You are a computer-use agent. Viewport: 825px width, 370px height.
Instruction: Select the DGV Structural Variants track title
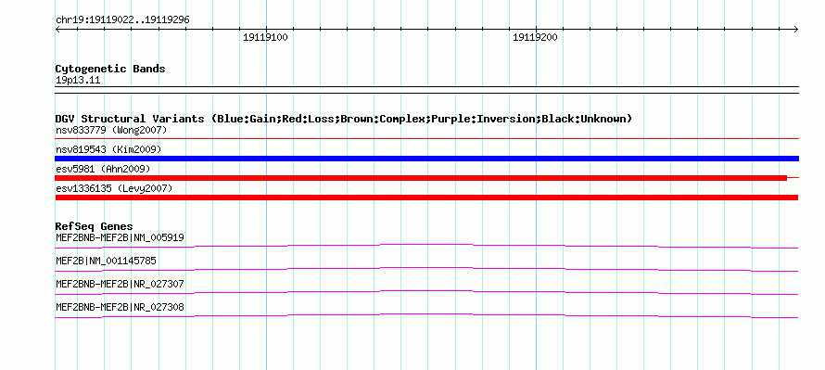[344, 119]
